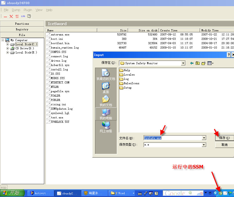Image resolution: width=234 pixels, height=197 pixels.
Task: Create a new folder in save dialog
Action: (x=204, y=63)
